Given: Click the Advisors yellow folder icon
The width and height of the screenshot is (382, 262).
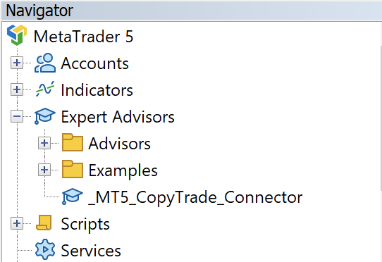Looking at the screenshot, I should click(x=73, y=142).
